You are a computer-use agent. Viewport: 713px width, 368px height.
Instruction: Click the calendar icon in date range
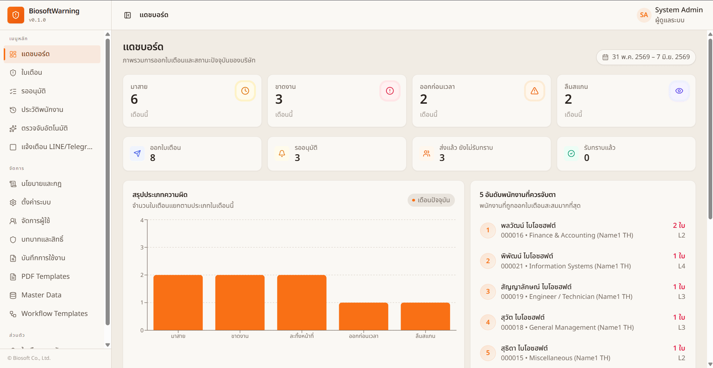pyautogui.click(x=606, y=57)
